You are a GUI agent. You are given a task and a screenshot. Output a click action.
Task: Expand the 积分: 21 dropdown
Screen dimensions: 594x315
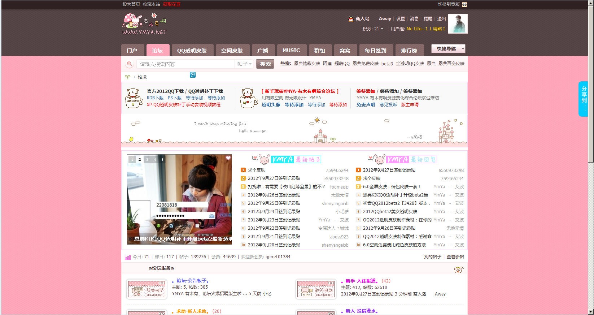pos(373,29)
